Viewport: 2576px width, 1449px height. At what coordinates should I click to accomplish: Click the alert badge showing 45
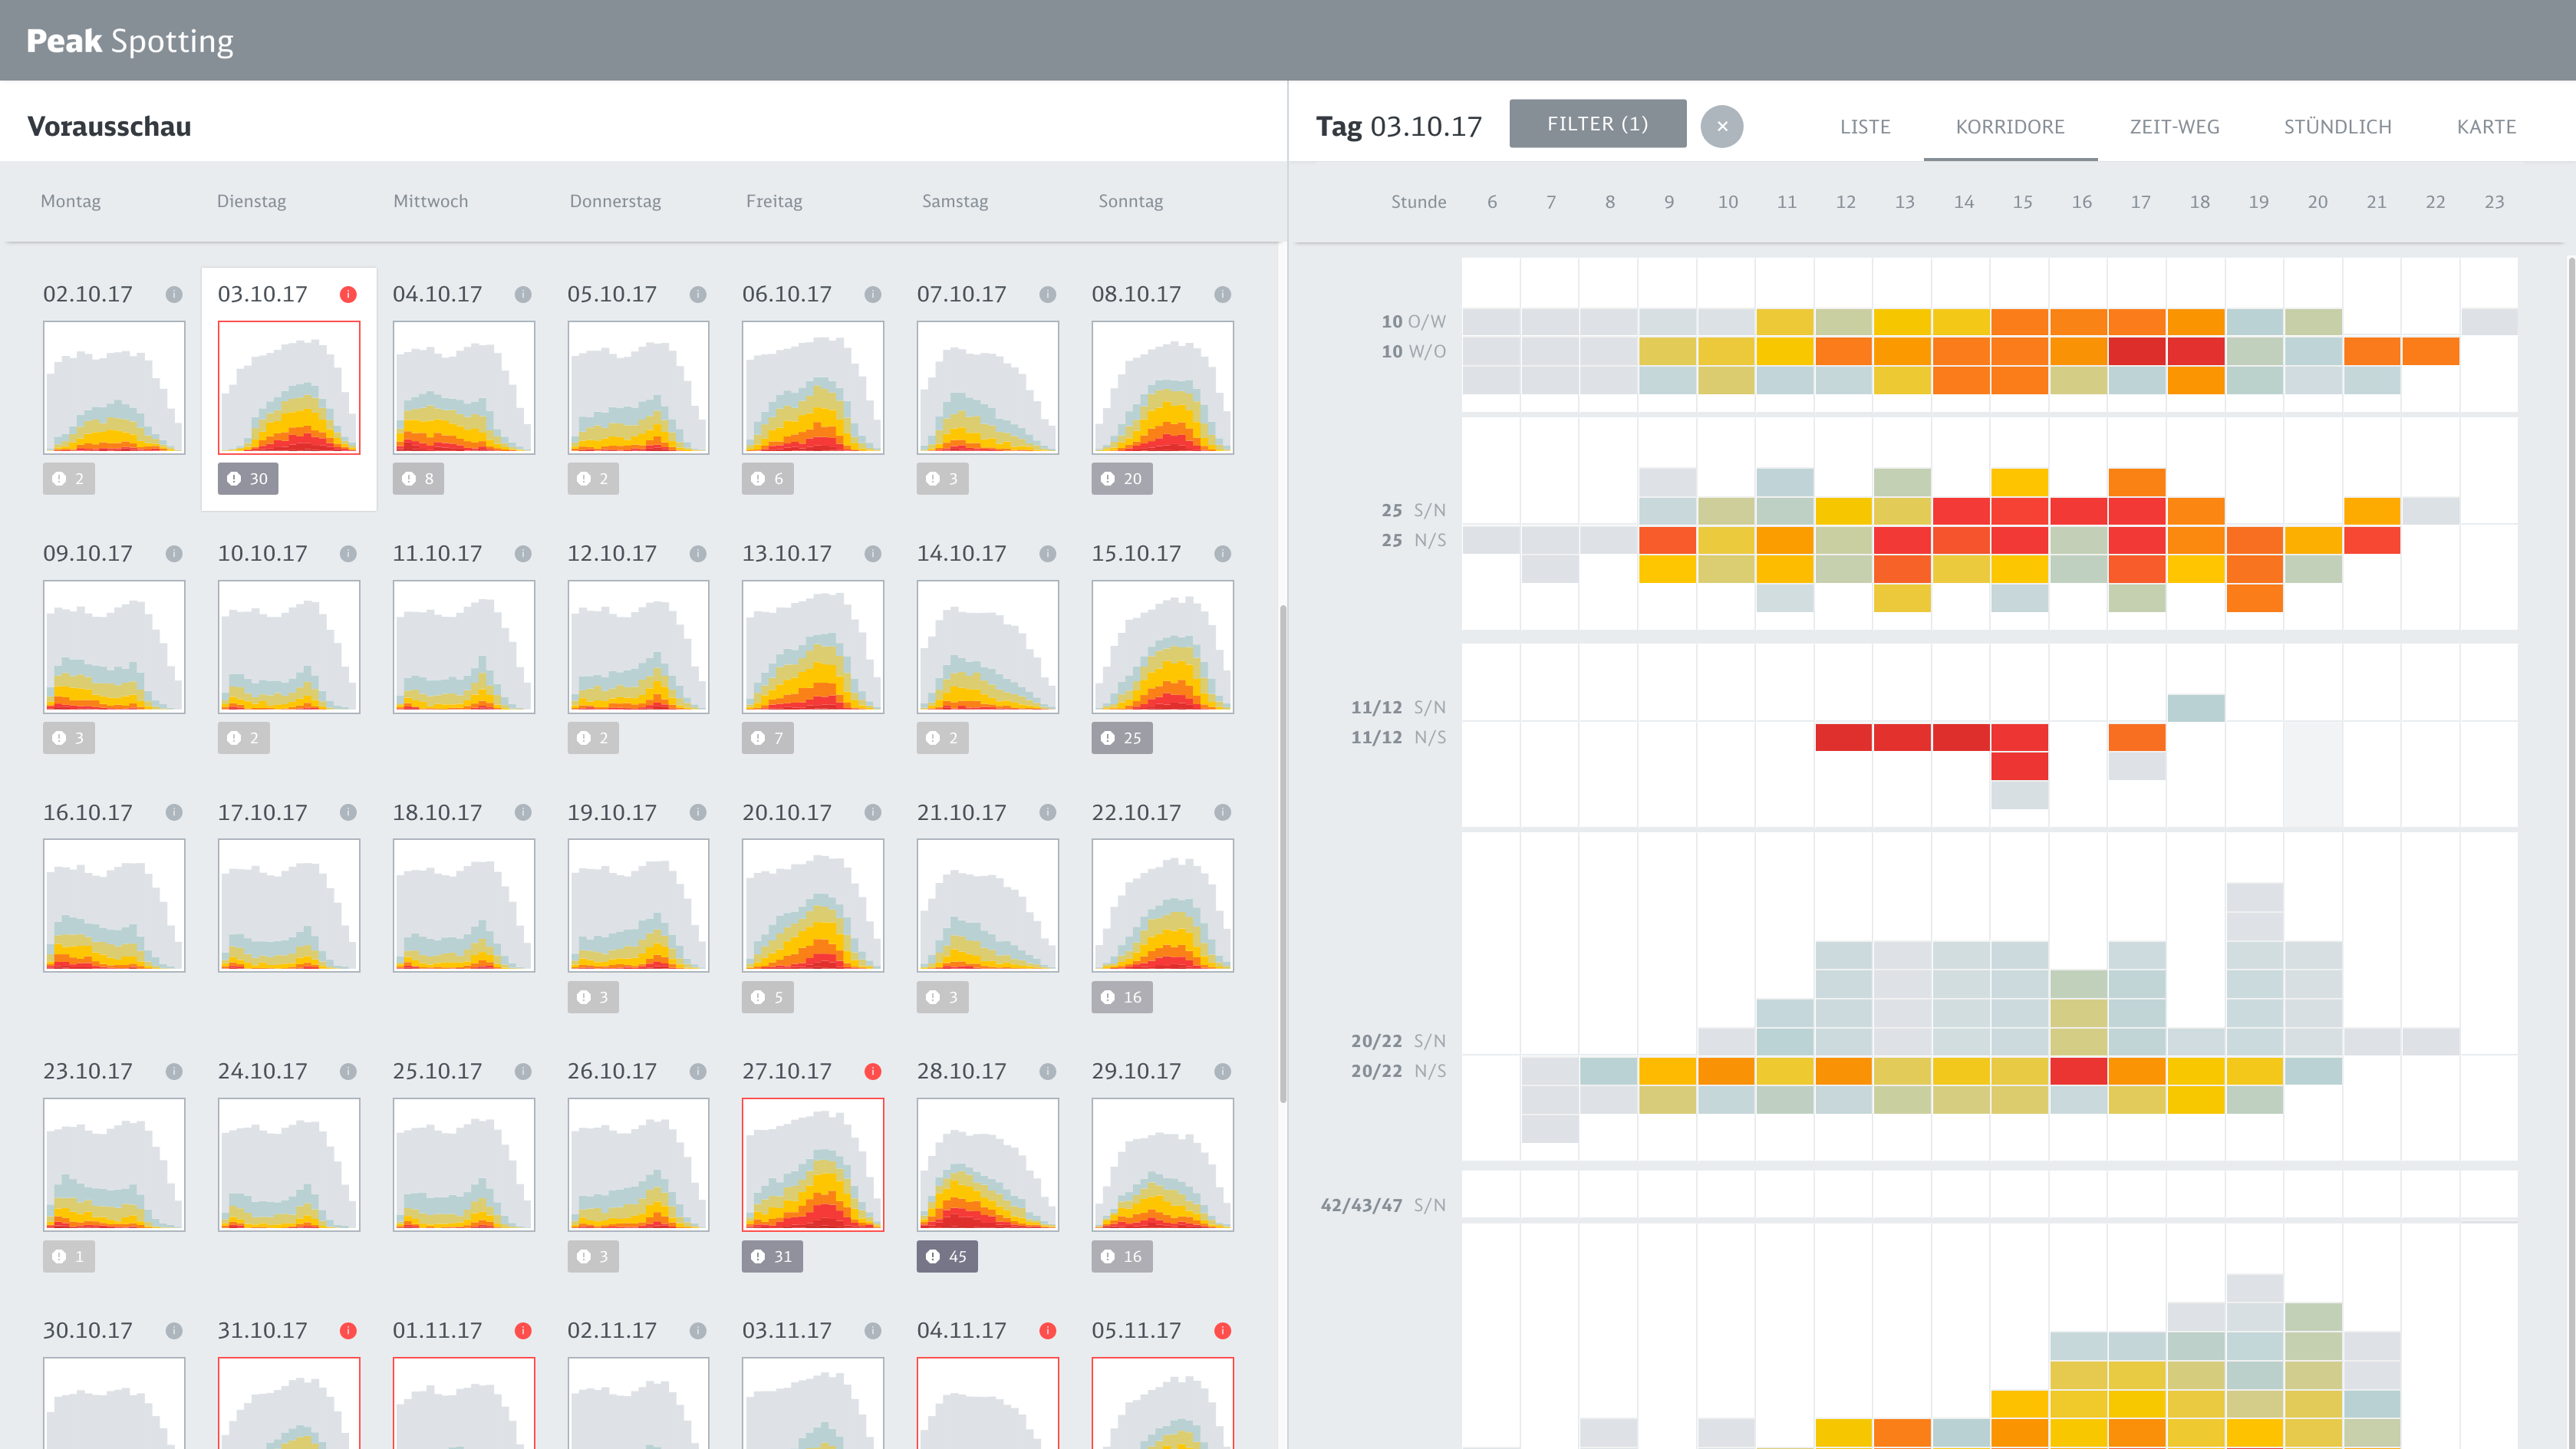point(946,1256)
